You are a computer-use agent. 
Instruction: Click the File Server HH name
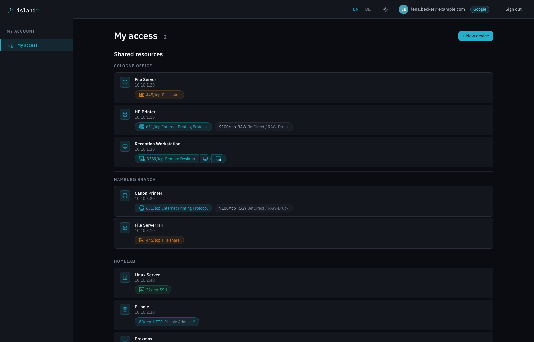click(x=149, y=225)
